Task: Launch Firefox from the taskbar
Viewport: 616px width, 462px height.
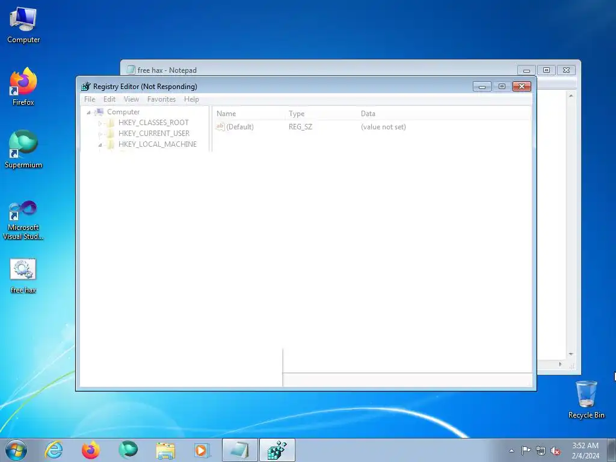Action: 91,450
